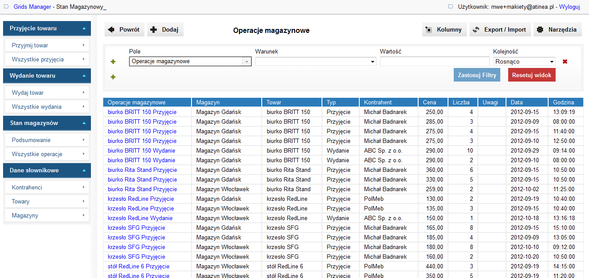Open the Pole dropdown Operacje magazynowe
This screenshot has width=589, height=278.
point(190,61)
